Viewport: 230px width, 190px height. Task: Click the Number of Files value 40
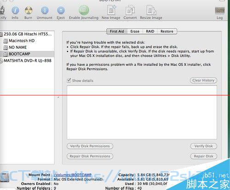click(139, 188)
